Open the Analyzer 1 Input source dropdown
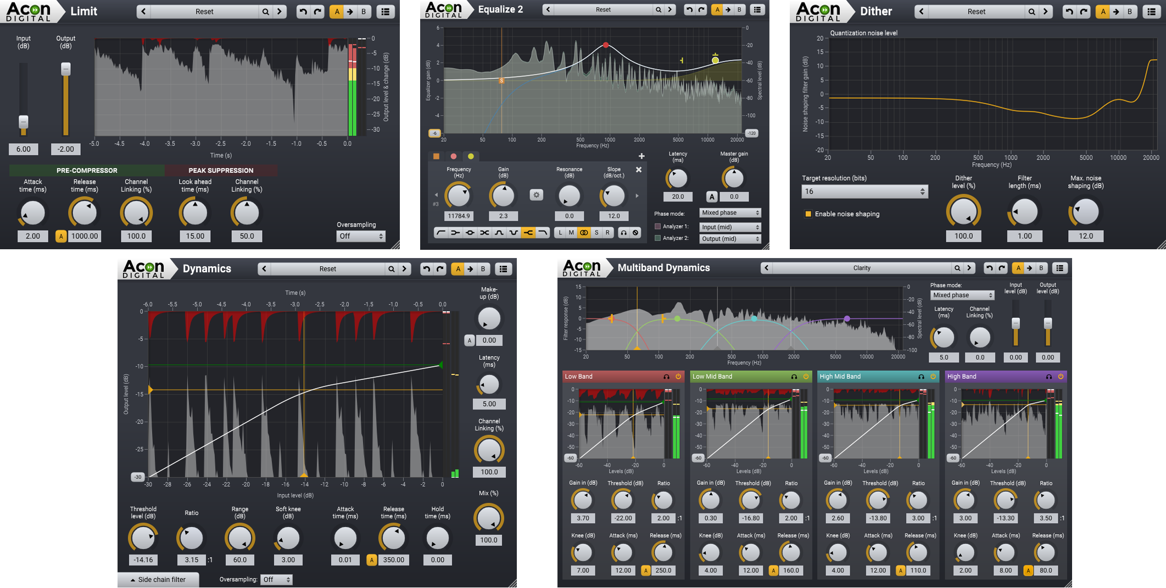1166x588 pixels. [729, 227]
